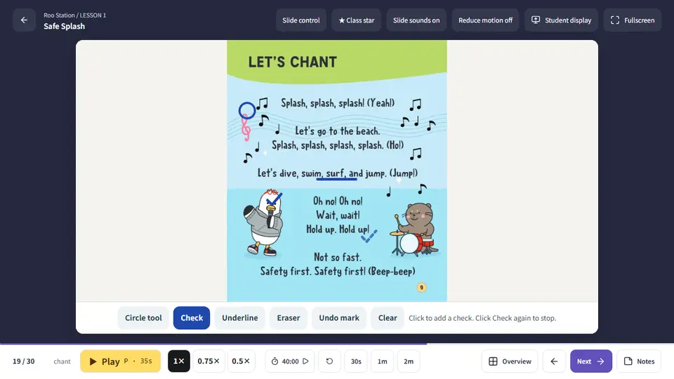This screenshot has height=379, width=674.
Task: Go to the Next slide
Action: [591, 361]
